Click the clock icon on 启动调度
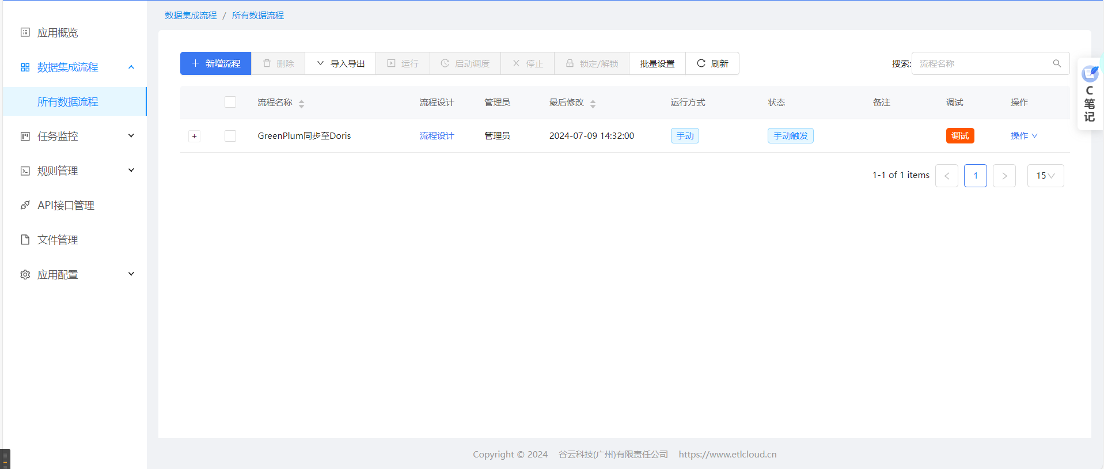 pyautogui.click(x=445, y=63)
